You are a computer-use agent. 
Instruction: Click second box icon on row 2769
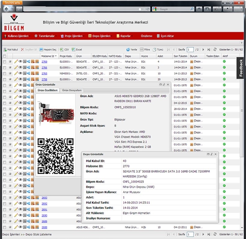[x=37, y=61]
